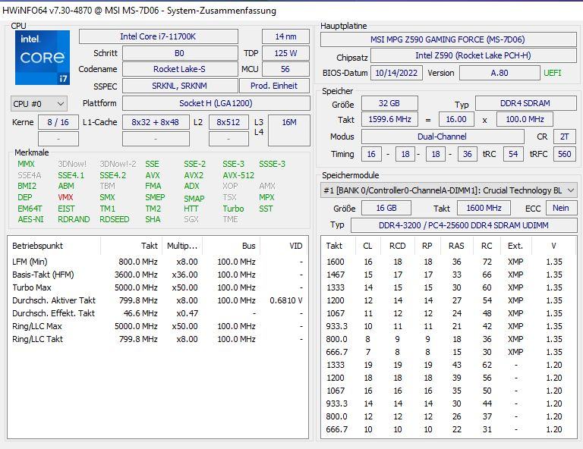583x449 pixels.
Task: Select the Intel Z590 chipset field
Action: (473, 55)
